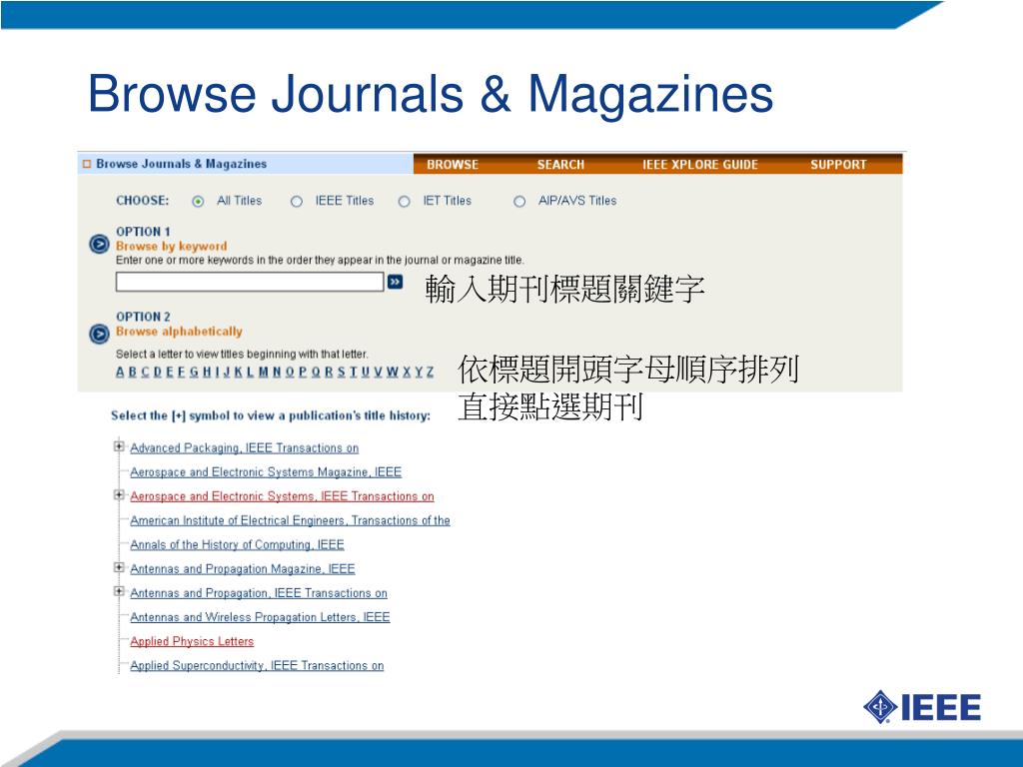
Task: Open Annals of the History of Computing
Action: click(237, 544)
